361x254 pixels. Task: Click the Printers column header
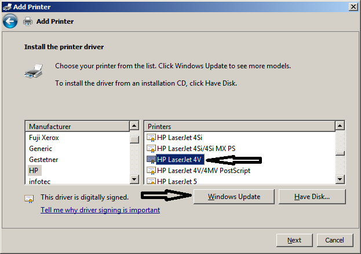(240, 127)
